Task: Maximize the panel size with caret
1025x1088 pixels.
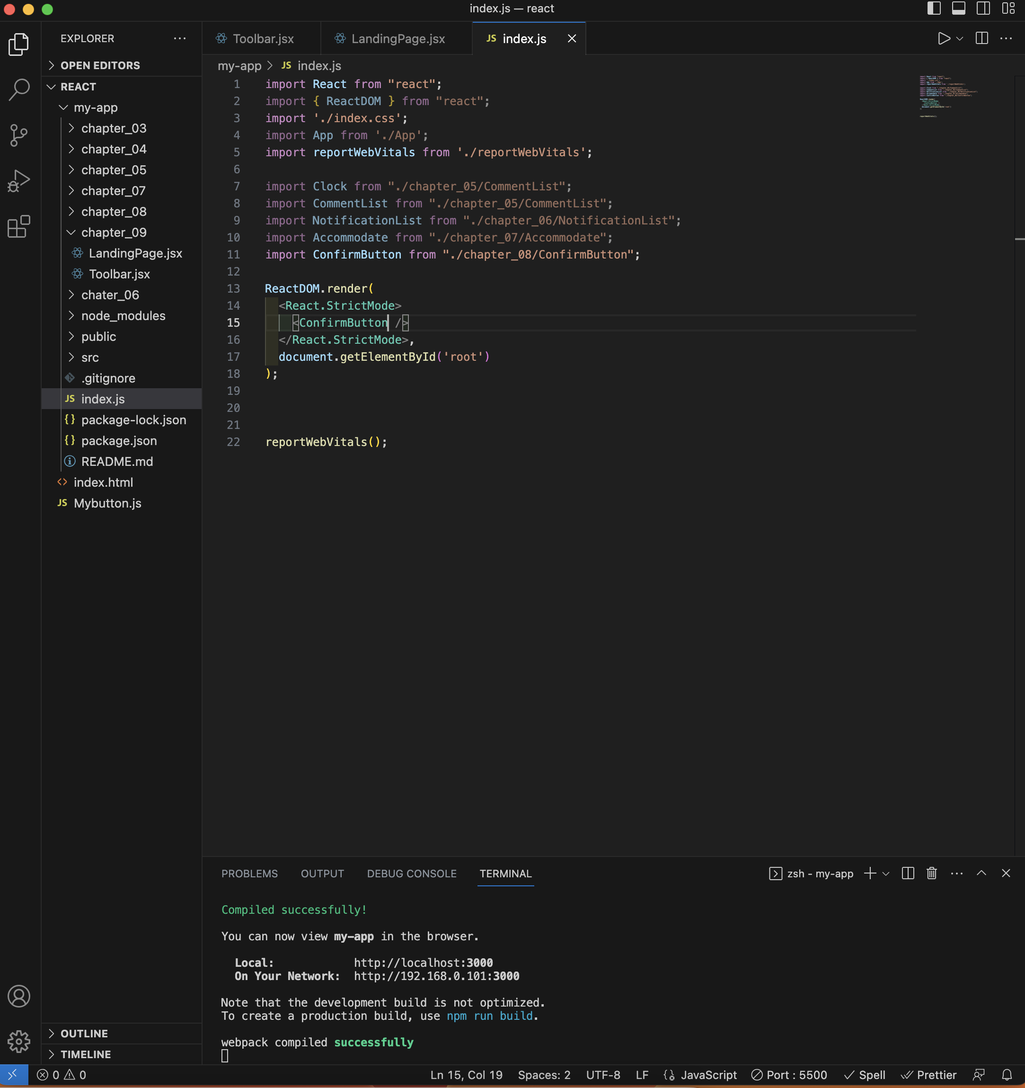Action: coord(981,874)
